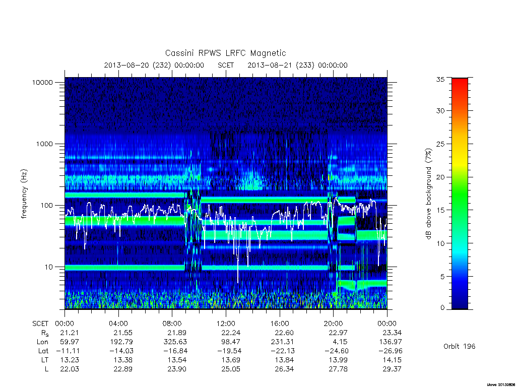
Task: Click the local time value 13.23
Action: tap(70, 360)
